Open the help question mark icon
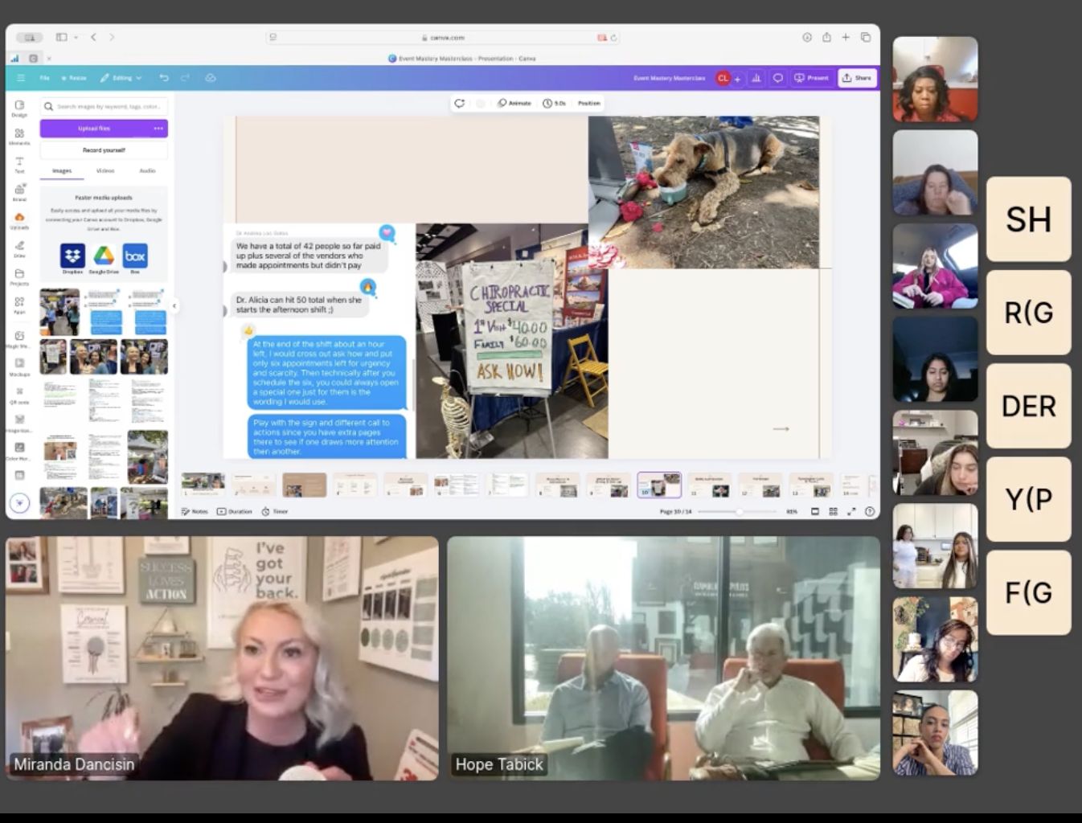Image resolution: width=1082 pixels, height=823 pixels. (x=870, y=511)
